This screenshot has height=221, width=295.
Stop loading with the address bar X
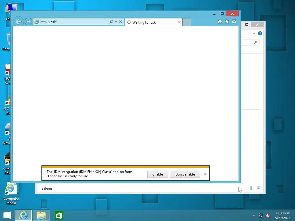(121, 22)
